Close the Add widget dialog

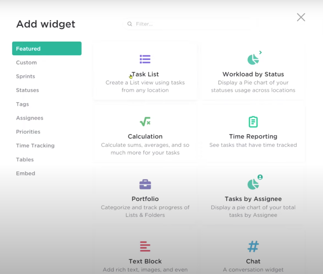pyautogui.click(x=301, y=17)
